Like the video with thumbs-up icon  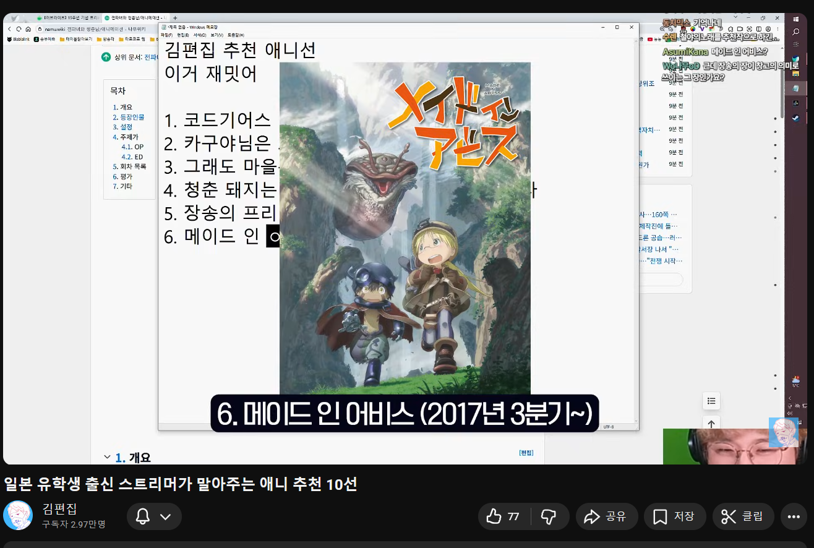(x=503, y=516)
